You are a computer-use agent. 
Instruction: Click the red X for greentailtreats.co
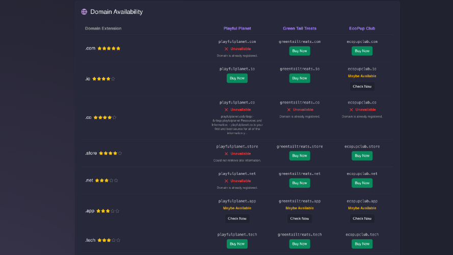tap(288, 110)
